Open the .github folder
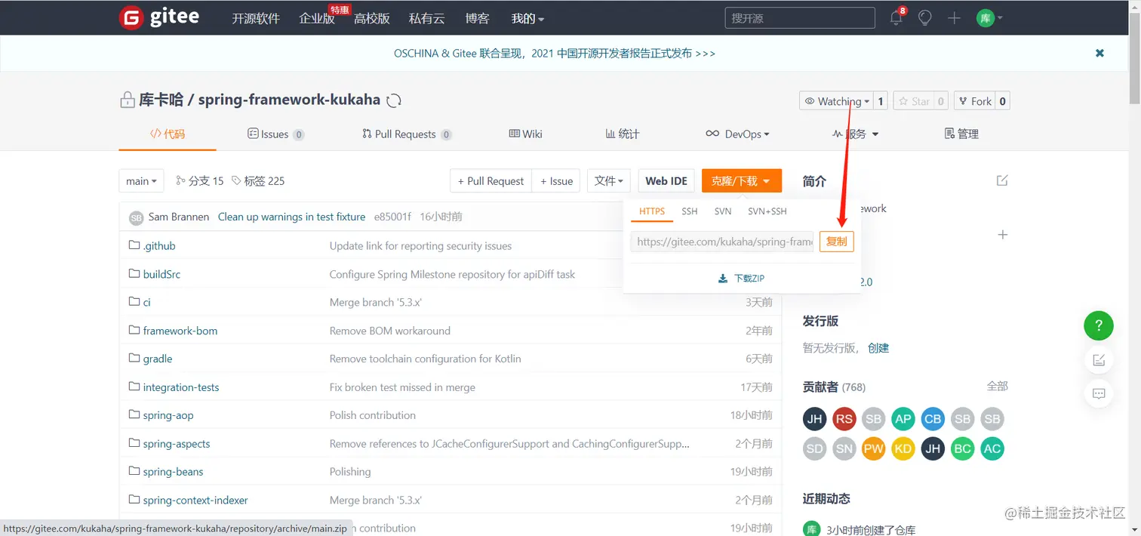 tap(159, 245)
